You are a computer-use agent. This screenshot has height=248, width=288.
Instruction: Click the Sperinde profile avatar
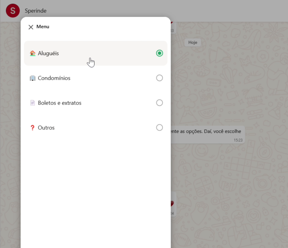13,11
